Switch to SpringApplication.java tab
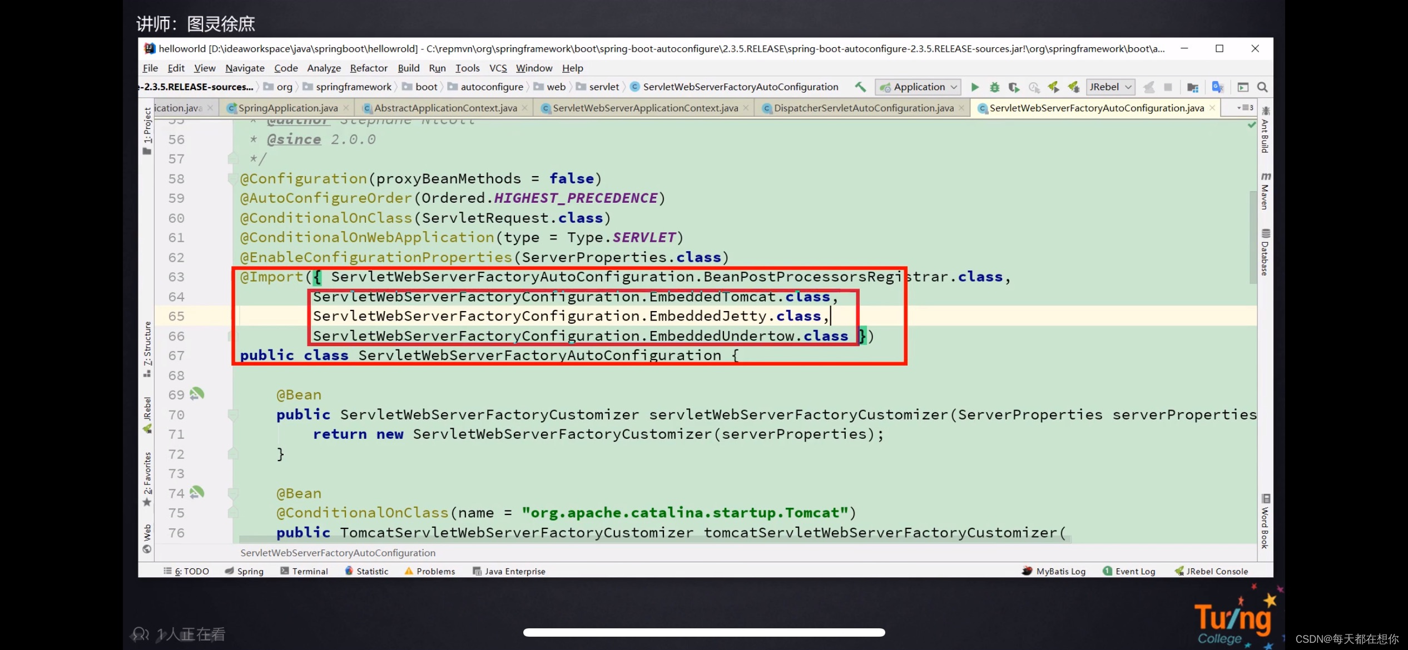This screenshot has width=1408, height=650. pos(288,108)
